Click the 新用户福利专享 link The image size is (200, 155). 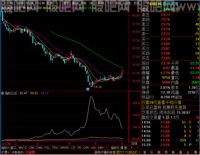[x=105, y=152]
